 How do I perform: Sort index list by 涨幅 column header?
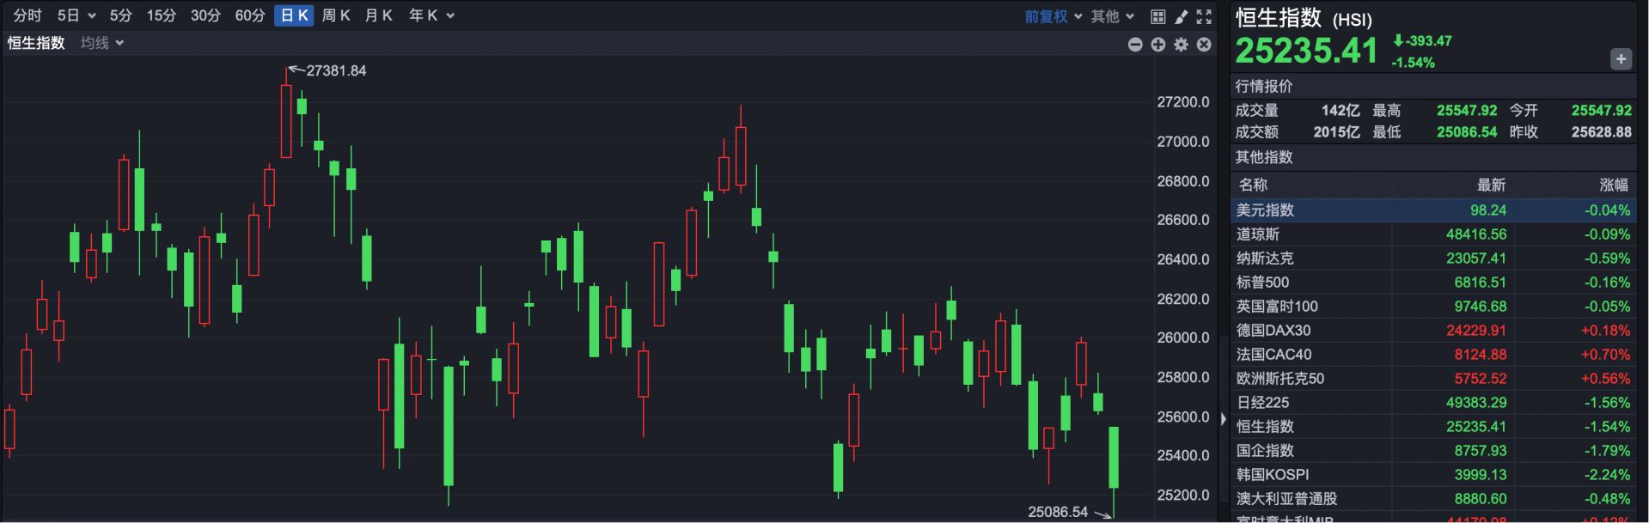1613,185
